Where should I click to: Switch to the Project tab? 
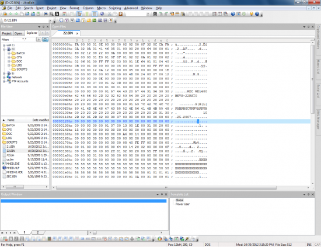pyautogui.click(x=7, y=33)
